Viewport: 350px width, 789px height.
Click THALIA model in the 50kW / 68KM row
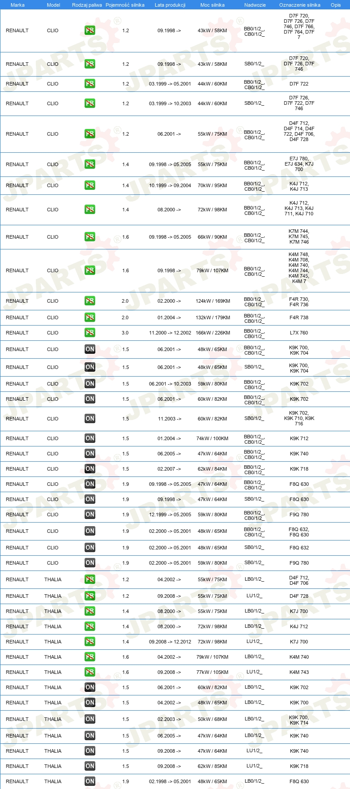tap(53, 719)
